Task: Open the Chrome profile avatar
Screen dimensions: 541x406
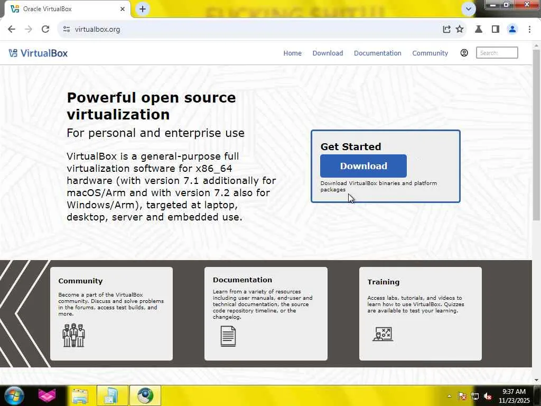Action: pyautogui.click(x=512, y=30)
